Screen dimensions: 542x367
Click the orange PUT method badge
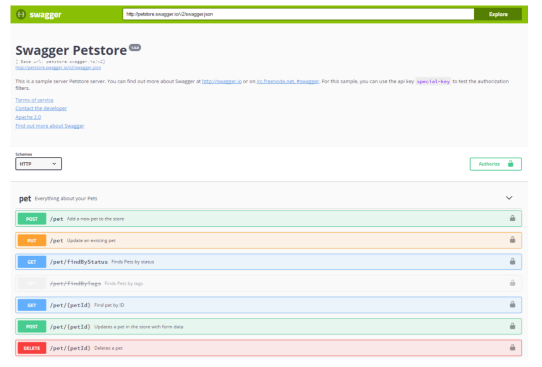(32, 240)
